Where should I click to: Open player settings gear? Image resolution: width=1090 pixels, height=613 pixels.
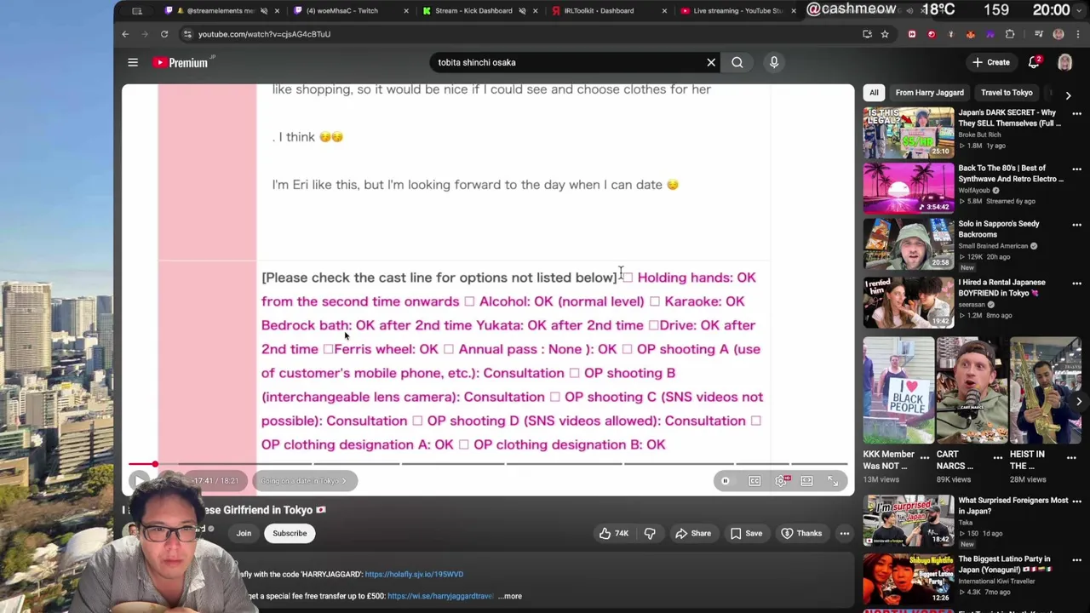[781, 481]
